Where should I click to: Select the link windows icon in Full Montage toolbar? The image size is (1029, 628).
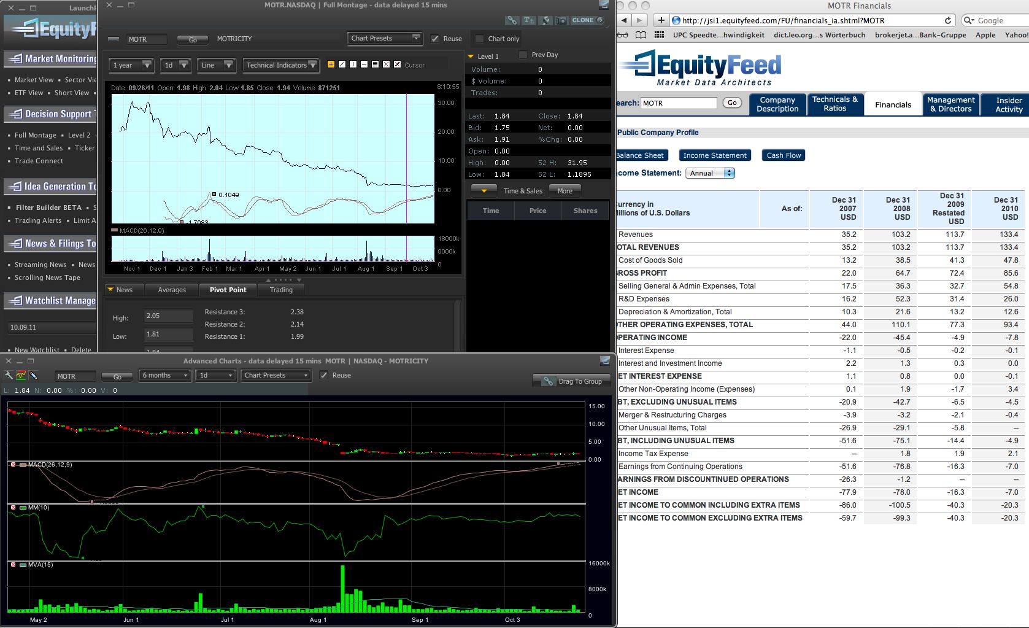[512, 20]
